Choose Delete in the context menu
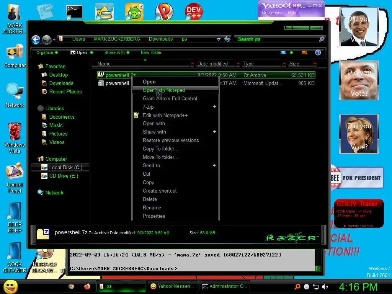 tap(175, 199)
